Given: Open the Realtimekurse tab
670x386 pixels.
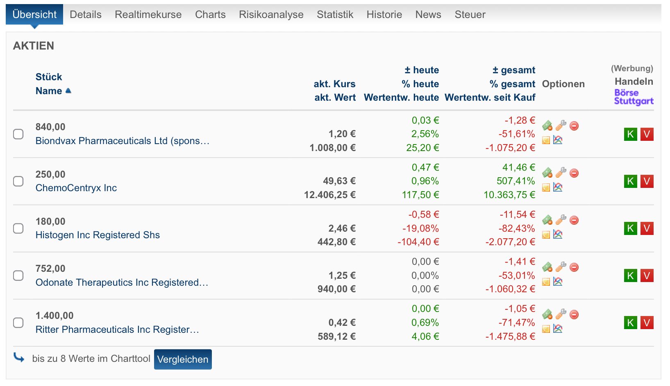Looking at the screenshot, I should [x=148, y=15].
